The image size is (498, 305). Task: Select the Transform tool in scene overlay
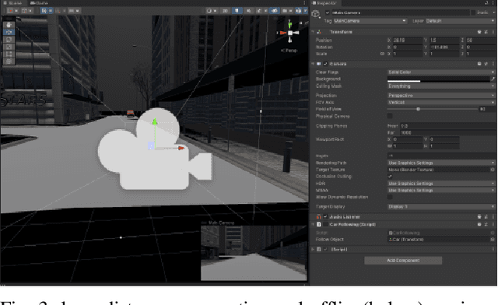pos(9,61)
